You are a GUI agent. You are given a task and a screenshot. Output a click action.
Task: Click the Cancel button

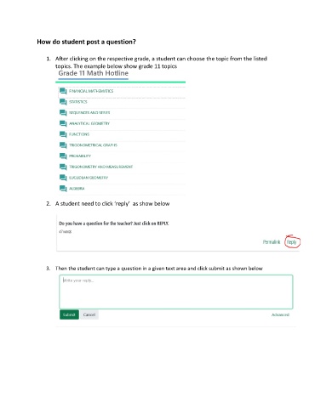[x=89, y=314]
